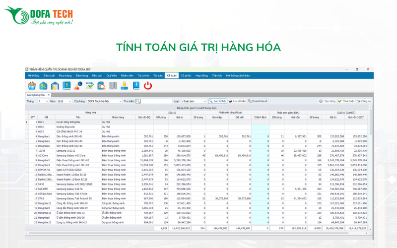Click the Lưu dữ liệu button
The image size is (397, 248).
coord(237,101)
